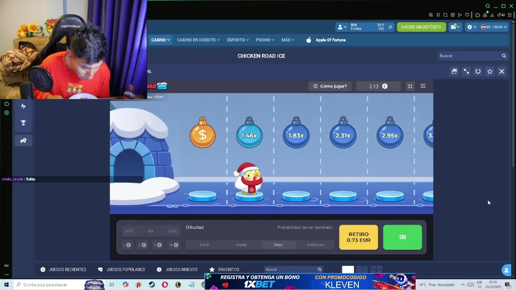Viewport: 516px width, 290px height.
Task: Expand the PROMO menu
Action: pos(265,40)
